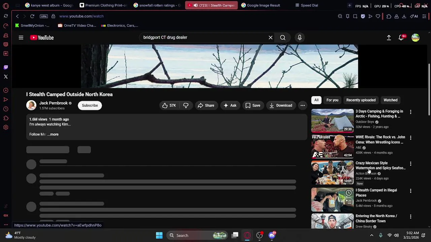Image resolution: width=431 pixels, height=242 pixels.
Task: Open the ad blocker shield icon
Action: tap(363, 16)
